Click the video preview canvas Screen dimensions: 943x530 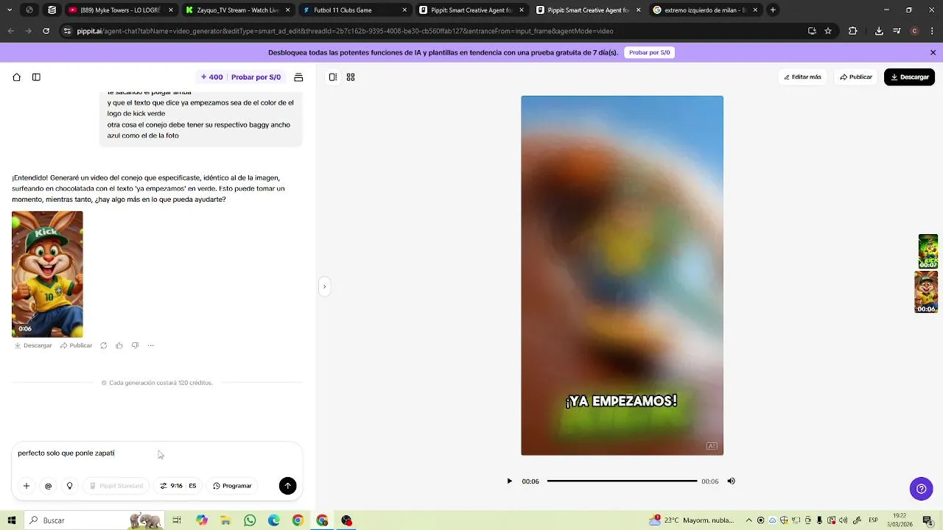click(622, 275)
